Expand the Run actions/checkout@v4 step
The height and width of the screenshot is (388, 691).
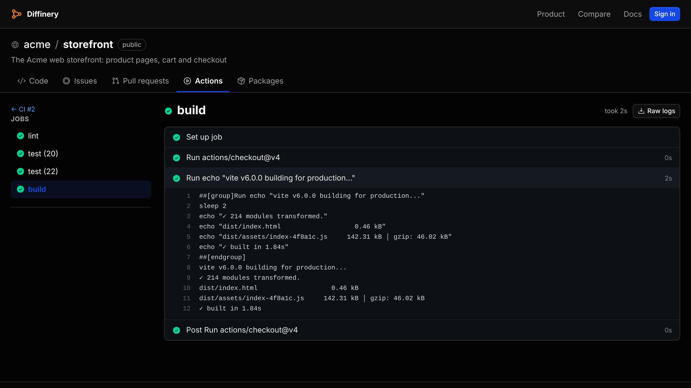(422, 158)
